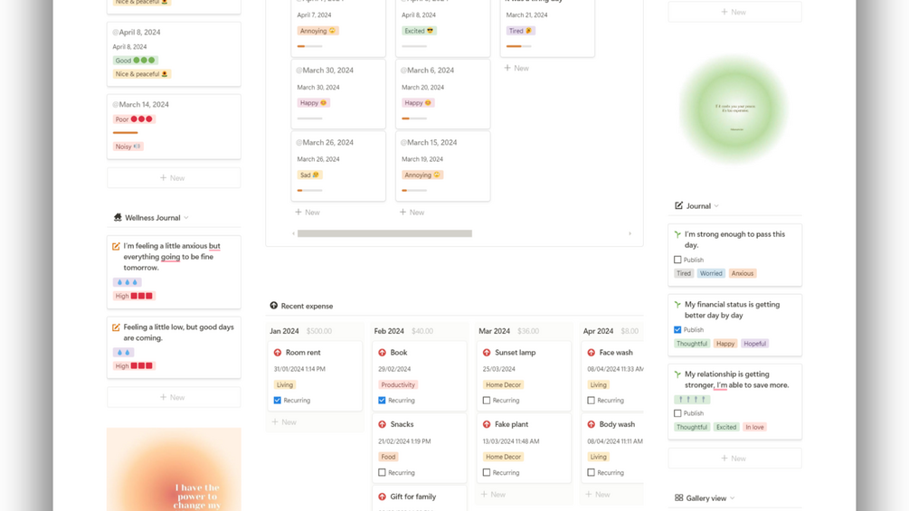The width and height of the screenshot is (909, 511).
Task: Add New card below March 26, 2024
Action: coord(308,212)
